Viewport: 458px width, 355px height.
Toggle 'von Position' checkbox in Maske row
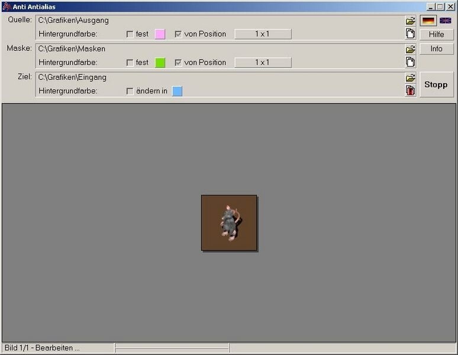178,63
